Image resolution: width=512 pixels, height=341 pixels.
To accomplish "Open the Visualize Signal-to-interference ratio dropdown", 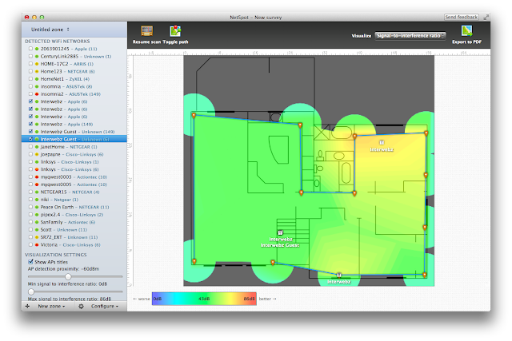I will pos(410,35).
